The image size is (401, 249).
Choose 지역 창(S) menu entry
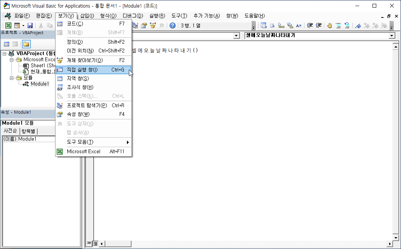(94, 79)
